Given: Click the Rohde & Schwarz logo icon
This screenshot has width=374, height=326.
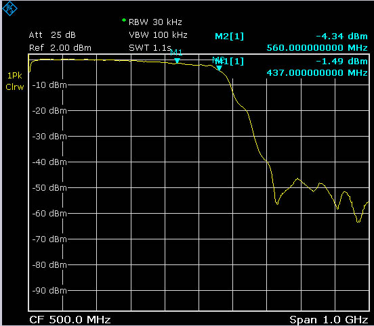Looking at the screenshot, I should point(9,9).
